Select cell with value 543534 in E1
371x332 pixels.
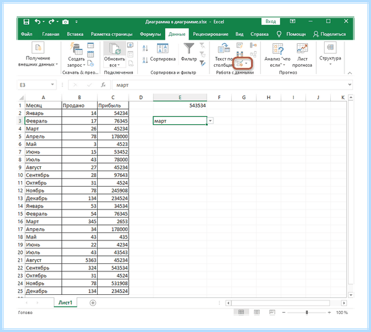(x=180, y=106)
